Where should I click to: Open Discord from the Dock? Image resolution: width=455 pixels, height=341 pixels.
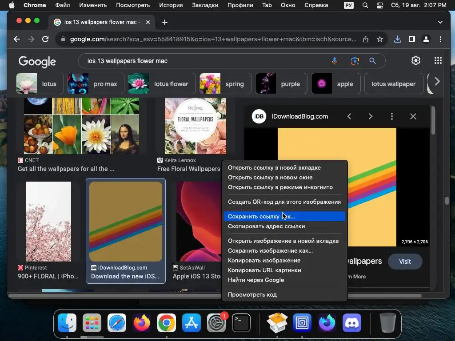(x=352, y=323)
